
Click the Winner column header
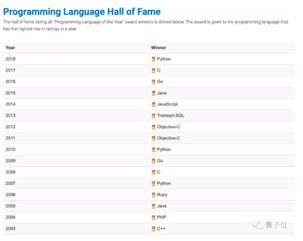pyautogui.click(x=159, y=48)
